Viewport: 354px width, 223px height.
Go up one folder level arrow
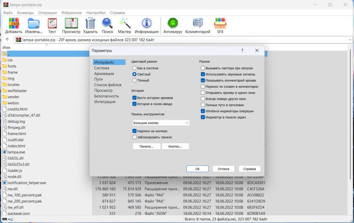pos(7,40)
